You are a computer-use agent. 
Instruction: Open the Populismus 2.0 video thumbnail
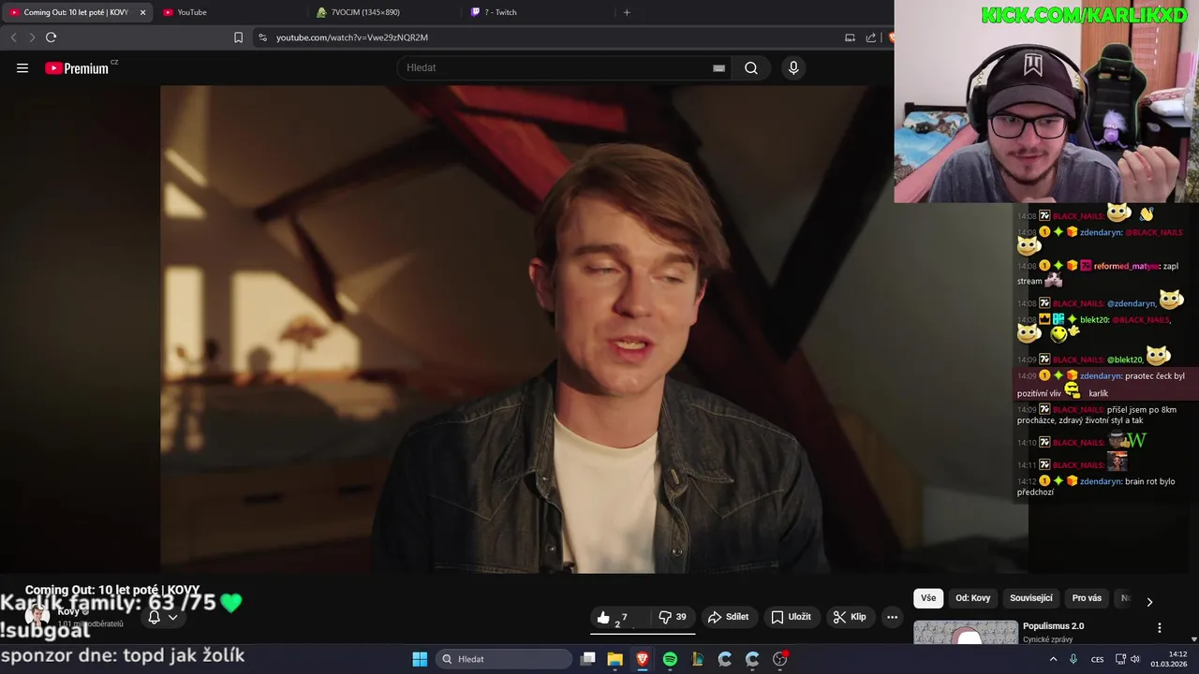click(966, 632)
